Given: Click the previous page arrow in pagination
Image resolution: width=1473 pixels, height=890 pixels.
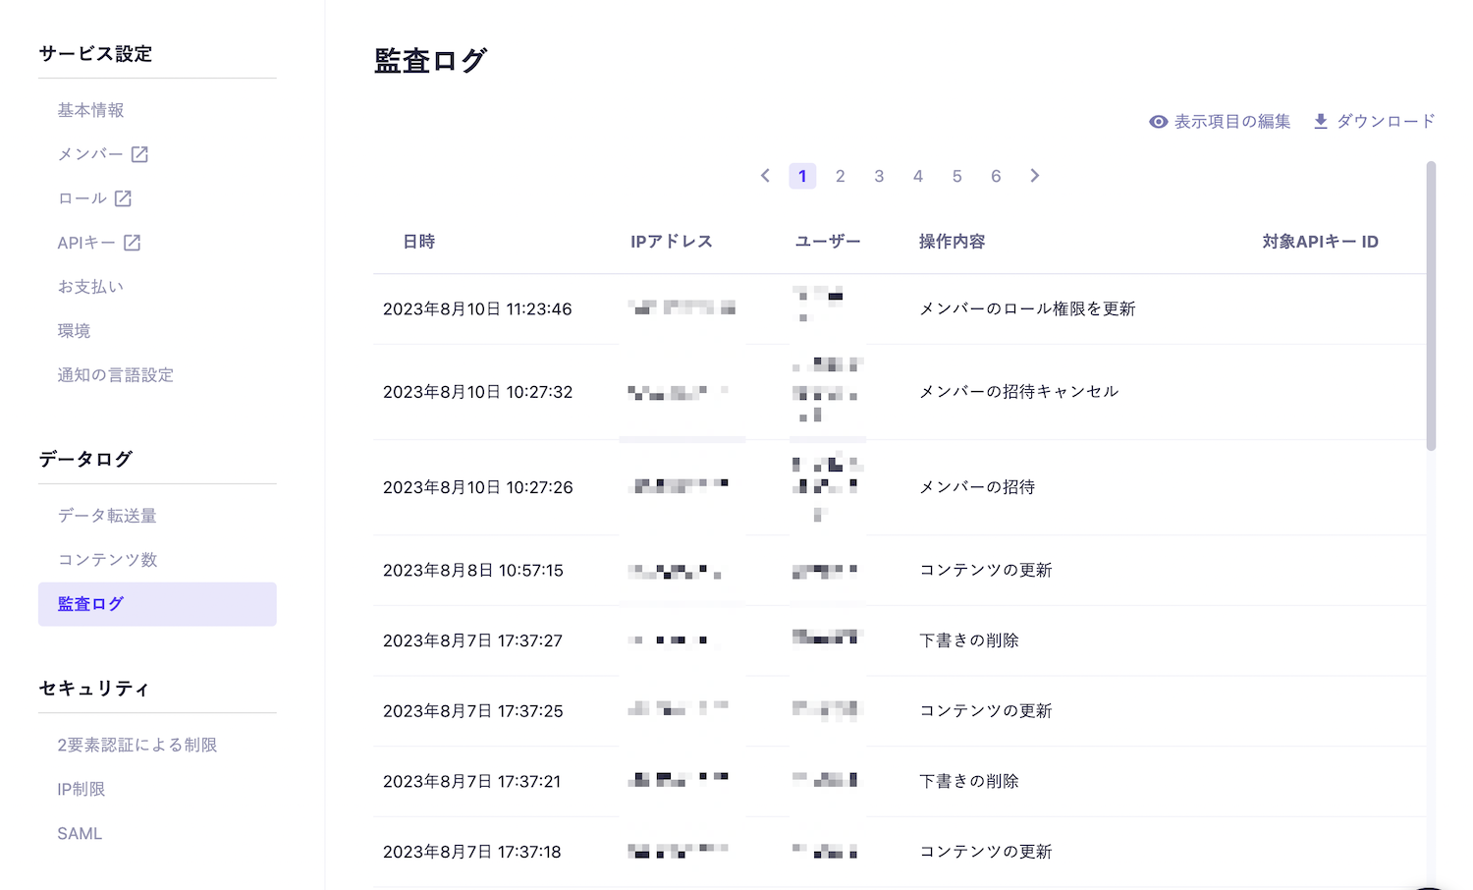Looking at the screenshot, I should 765,176.
